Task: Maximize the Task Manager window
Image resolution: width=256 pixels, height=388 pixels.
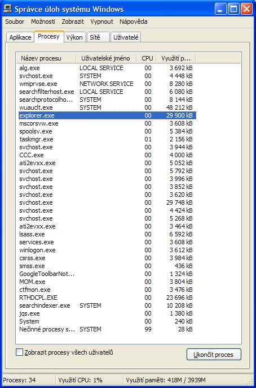Action: coord(233,9)
